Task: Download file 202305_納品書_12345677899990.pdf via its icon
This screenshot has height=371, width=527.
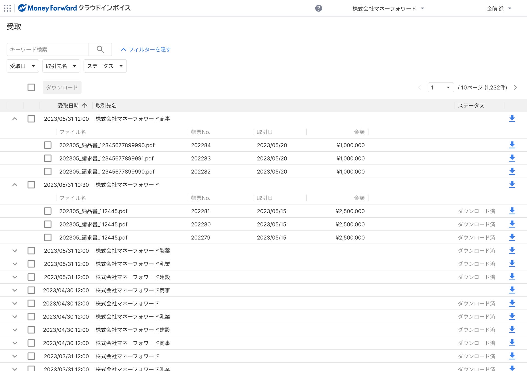Action: [x=512, y=145]
